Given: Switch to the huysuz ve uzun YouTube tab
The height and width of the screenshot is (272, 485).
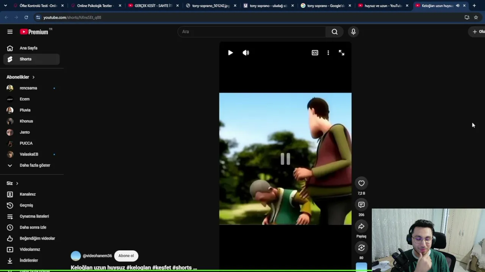Looking at the screenshot, I should pos(383,6).
